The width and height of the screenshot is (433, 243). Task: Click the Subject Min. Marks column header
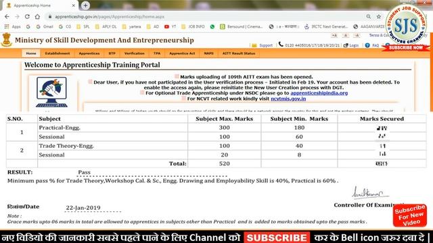(x=299, y=119)
